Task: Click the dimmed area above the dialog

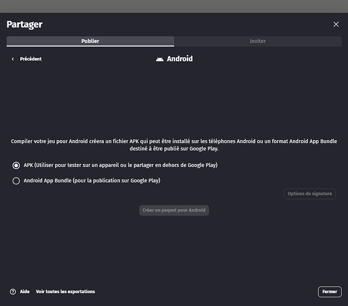Action: [x=174, y=6]
